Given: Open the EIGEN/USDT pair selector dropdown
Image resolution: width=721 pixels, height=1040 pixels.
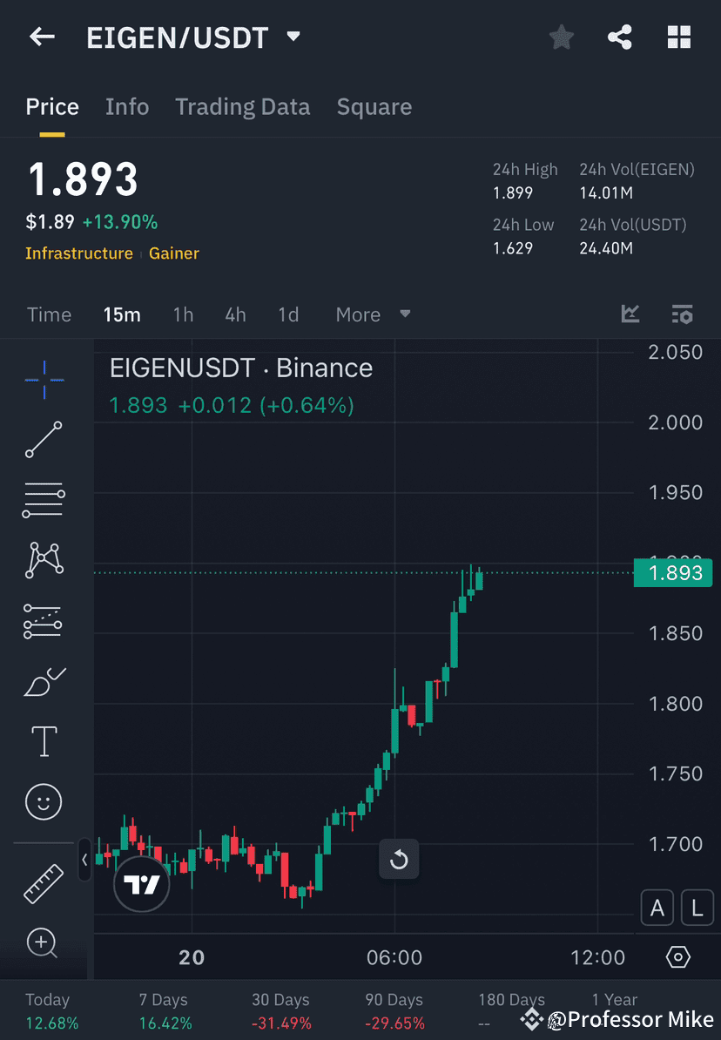Looking at the screenshot, I should click(293, 37).
